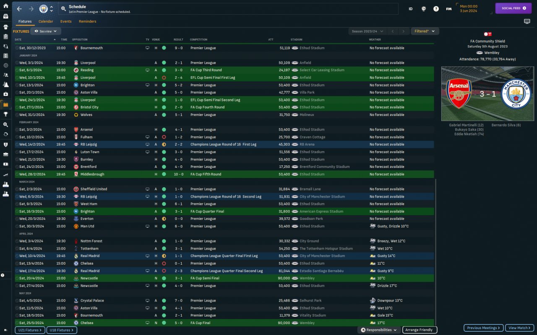Tick the Chelsea 25/5/2024 FA Cup Final checkbox
537x335 pixels.
[x=17, y=323]
